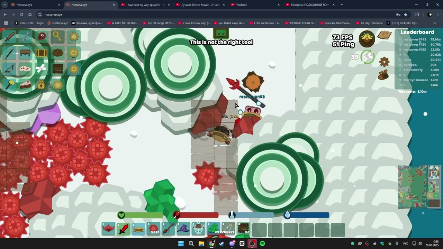The width and height of the screenshot is (443, 249).
Task: Craft the yellow hammer recipe
Action: (9, 85)
